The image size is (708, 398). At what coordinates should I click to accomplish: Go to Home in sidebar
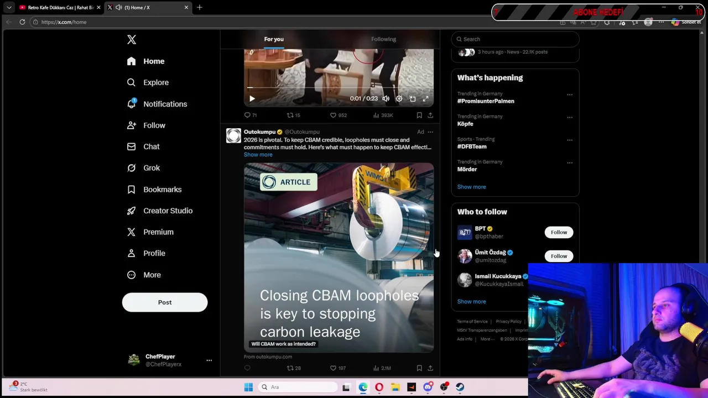pyautogui.click(x=146, y=61)
